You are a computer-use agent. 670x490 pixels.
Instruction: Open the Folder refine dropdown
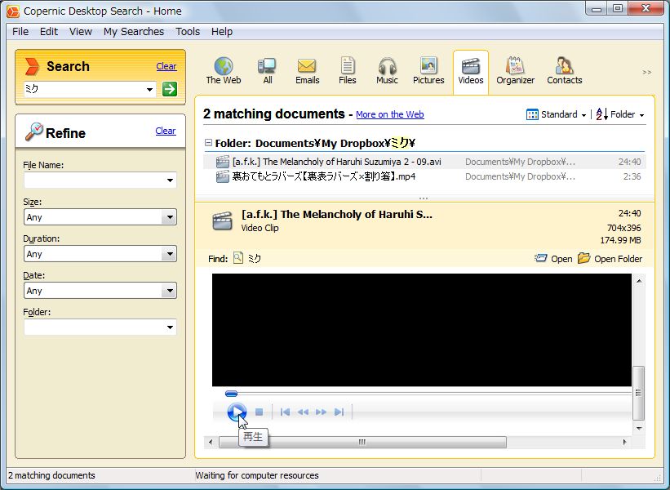pos(170,327)
